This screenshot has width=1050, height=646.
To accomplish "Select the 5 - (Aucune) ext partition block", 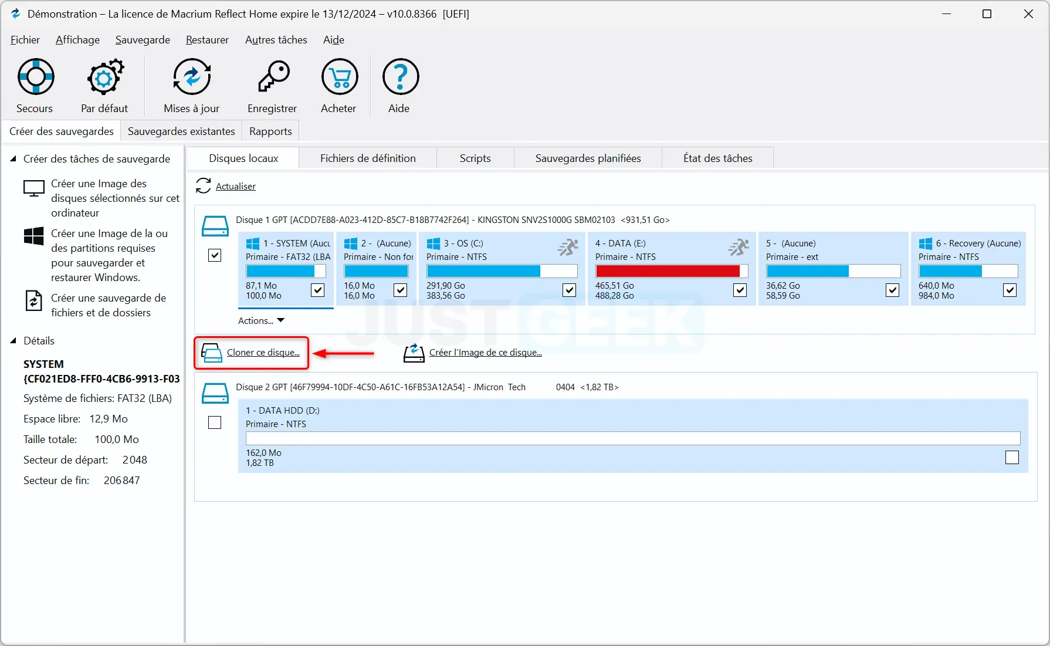I will pos(833,269).
